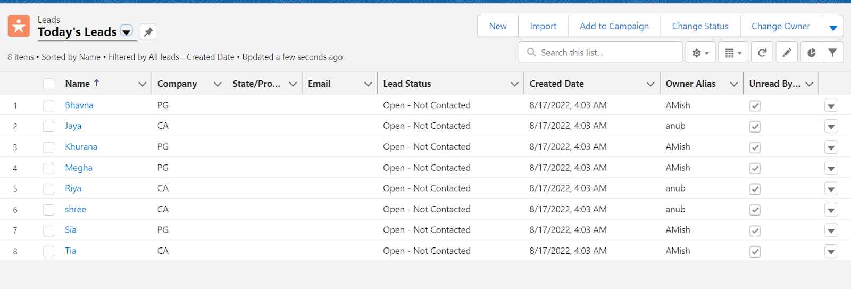The width and height of the screenshot is (851, 289).
Task: Open the filters funnel icon
Action: pyautogui.click(x=832, y=53)
